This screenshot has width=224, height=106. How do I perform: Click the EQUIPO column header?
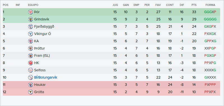(x=33, y=5)
